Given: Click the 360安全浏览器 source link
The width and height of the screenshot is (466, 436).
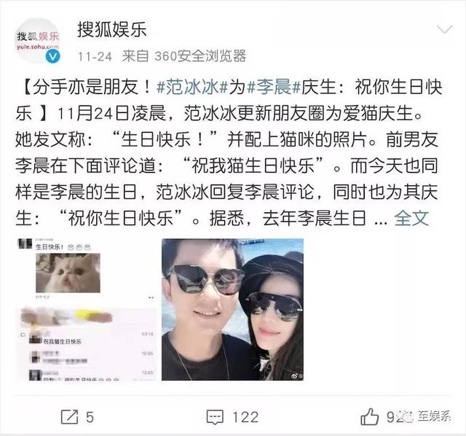Looking at the screenshot, I should (200, 56).
